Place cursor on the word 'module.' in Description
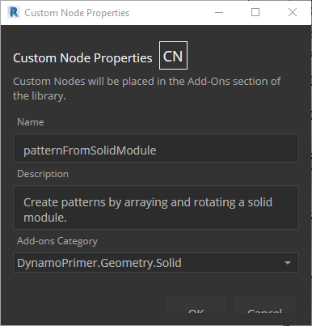The width and height of the screenshot is (312, 326). tap(45, 218)
